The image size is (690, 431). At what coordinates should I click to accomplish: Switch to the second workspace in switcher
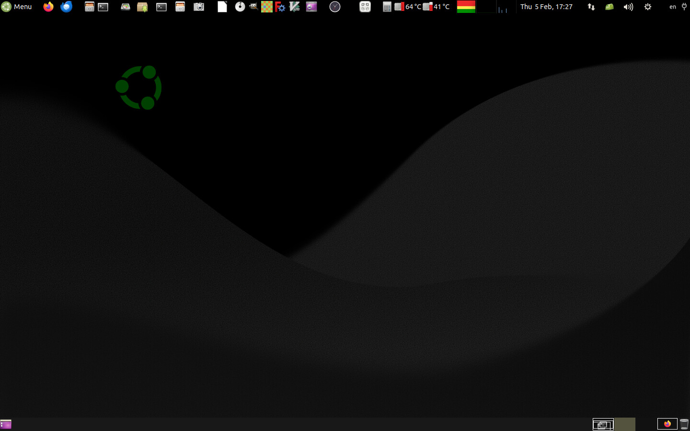(625, 424)
